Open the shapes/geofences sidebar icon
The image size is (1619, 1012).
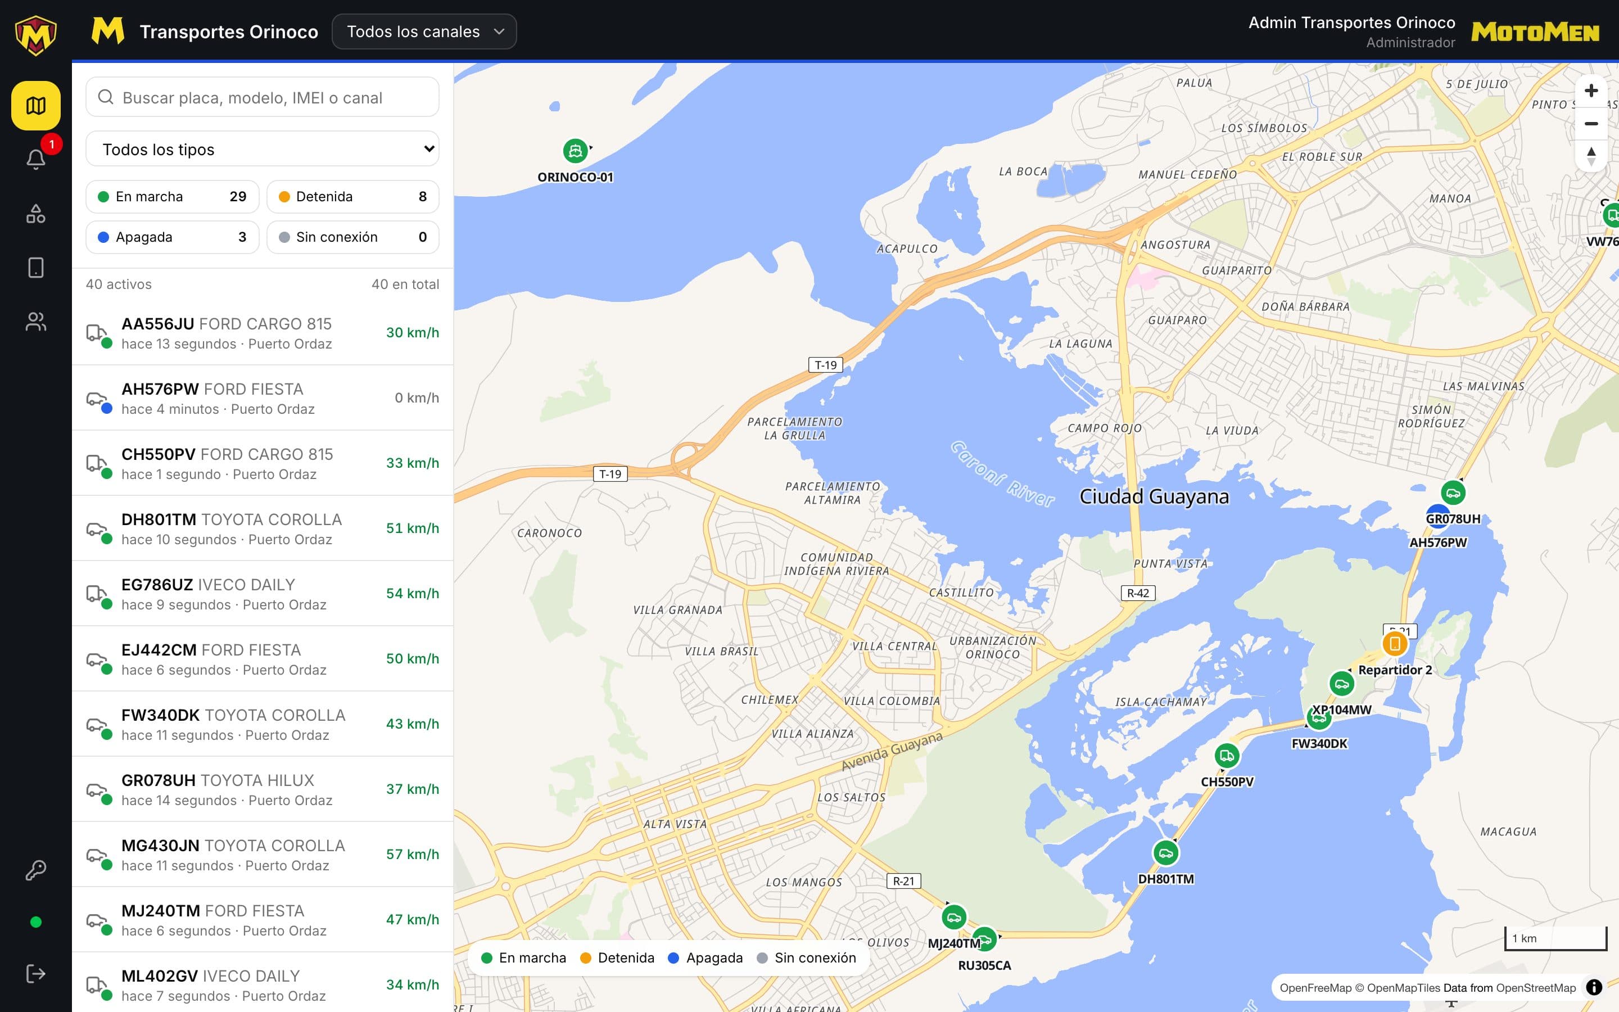35,214
